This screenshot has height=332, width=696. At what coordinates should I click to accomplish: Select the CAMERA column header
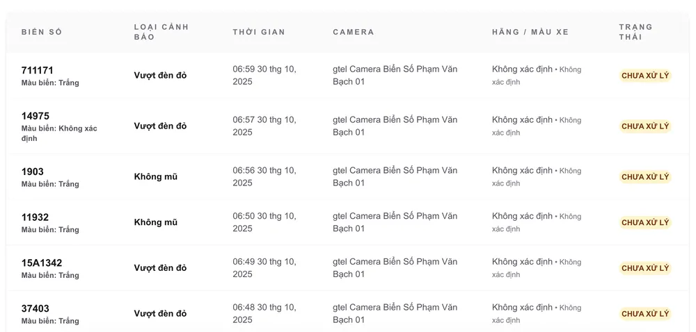[354, 32]
